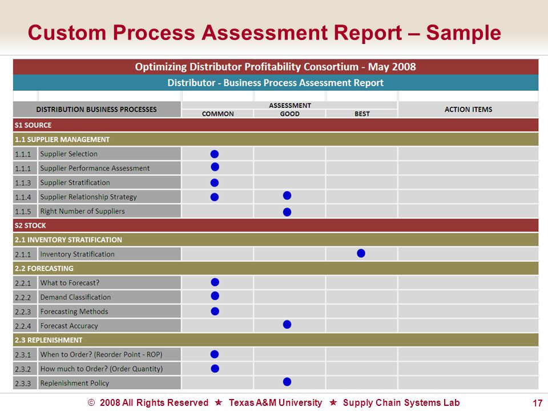Click the '2008 All Rights Reserved' footer text
Screen dimensions: 548x411
point(154,402)
